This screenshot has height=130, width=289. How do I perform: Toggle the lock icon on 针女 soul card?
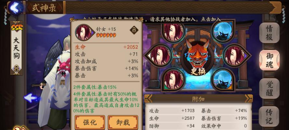click(x=134, y=30)
